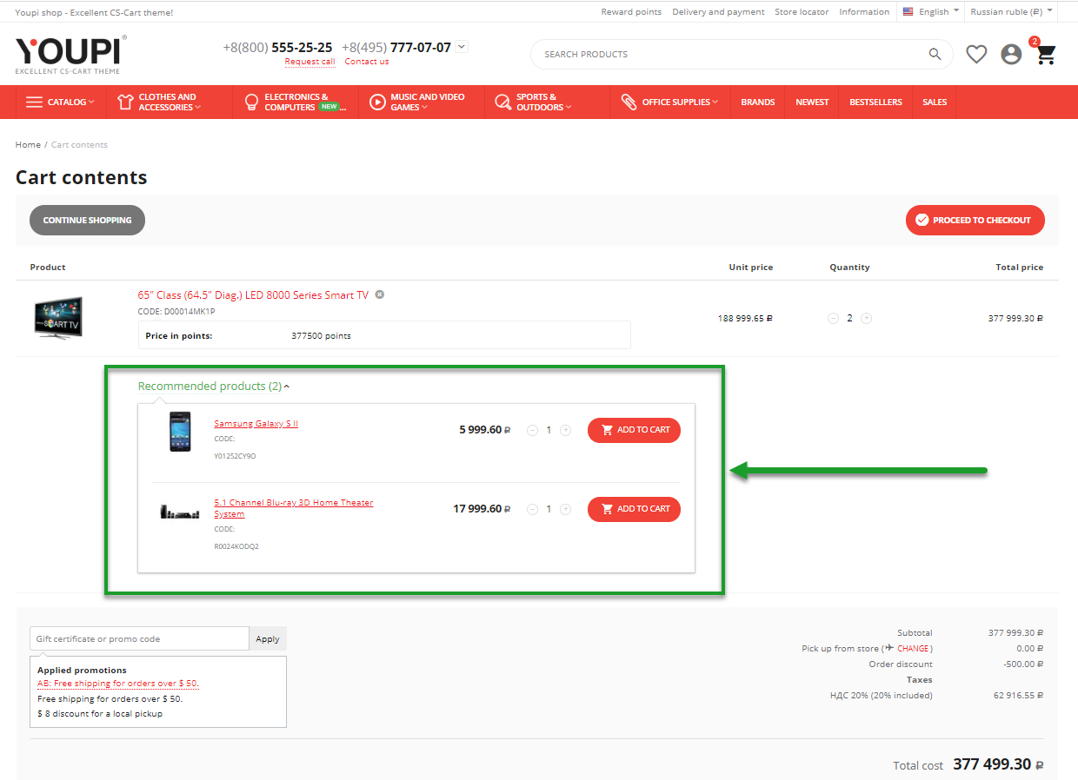Decrease Home Theater System quantity

[x=532, y=509]
